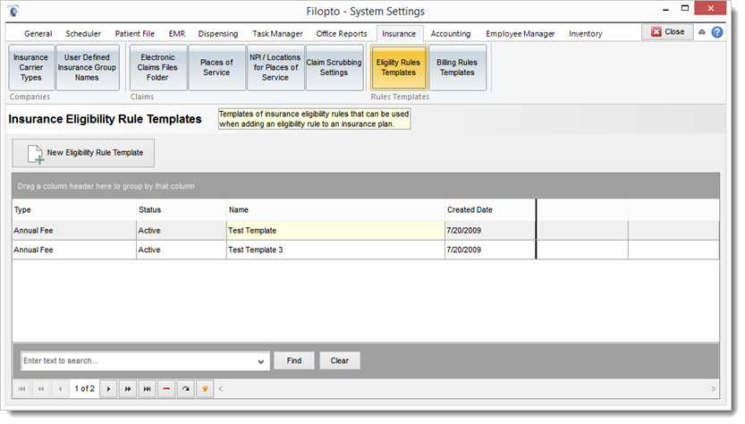The width and height of the screenshot is (745, 424).
Task: Refresh grid with the curved arrow icon
Action: tap(186, 389)
